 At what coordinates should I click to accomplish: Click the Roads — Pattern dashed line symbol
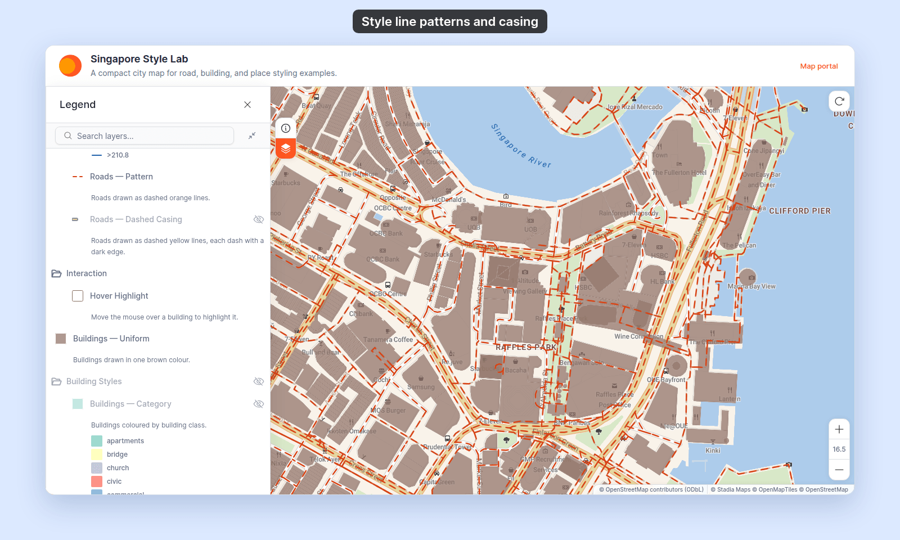78,177
